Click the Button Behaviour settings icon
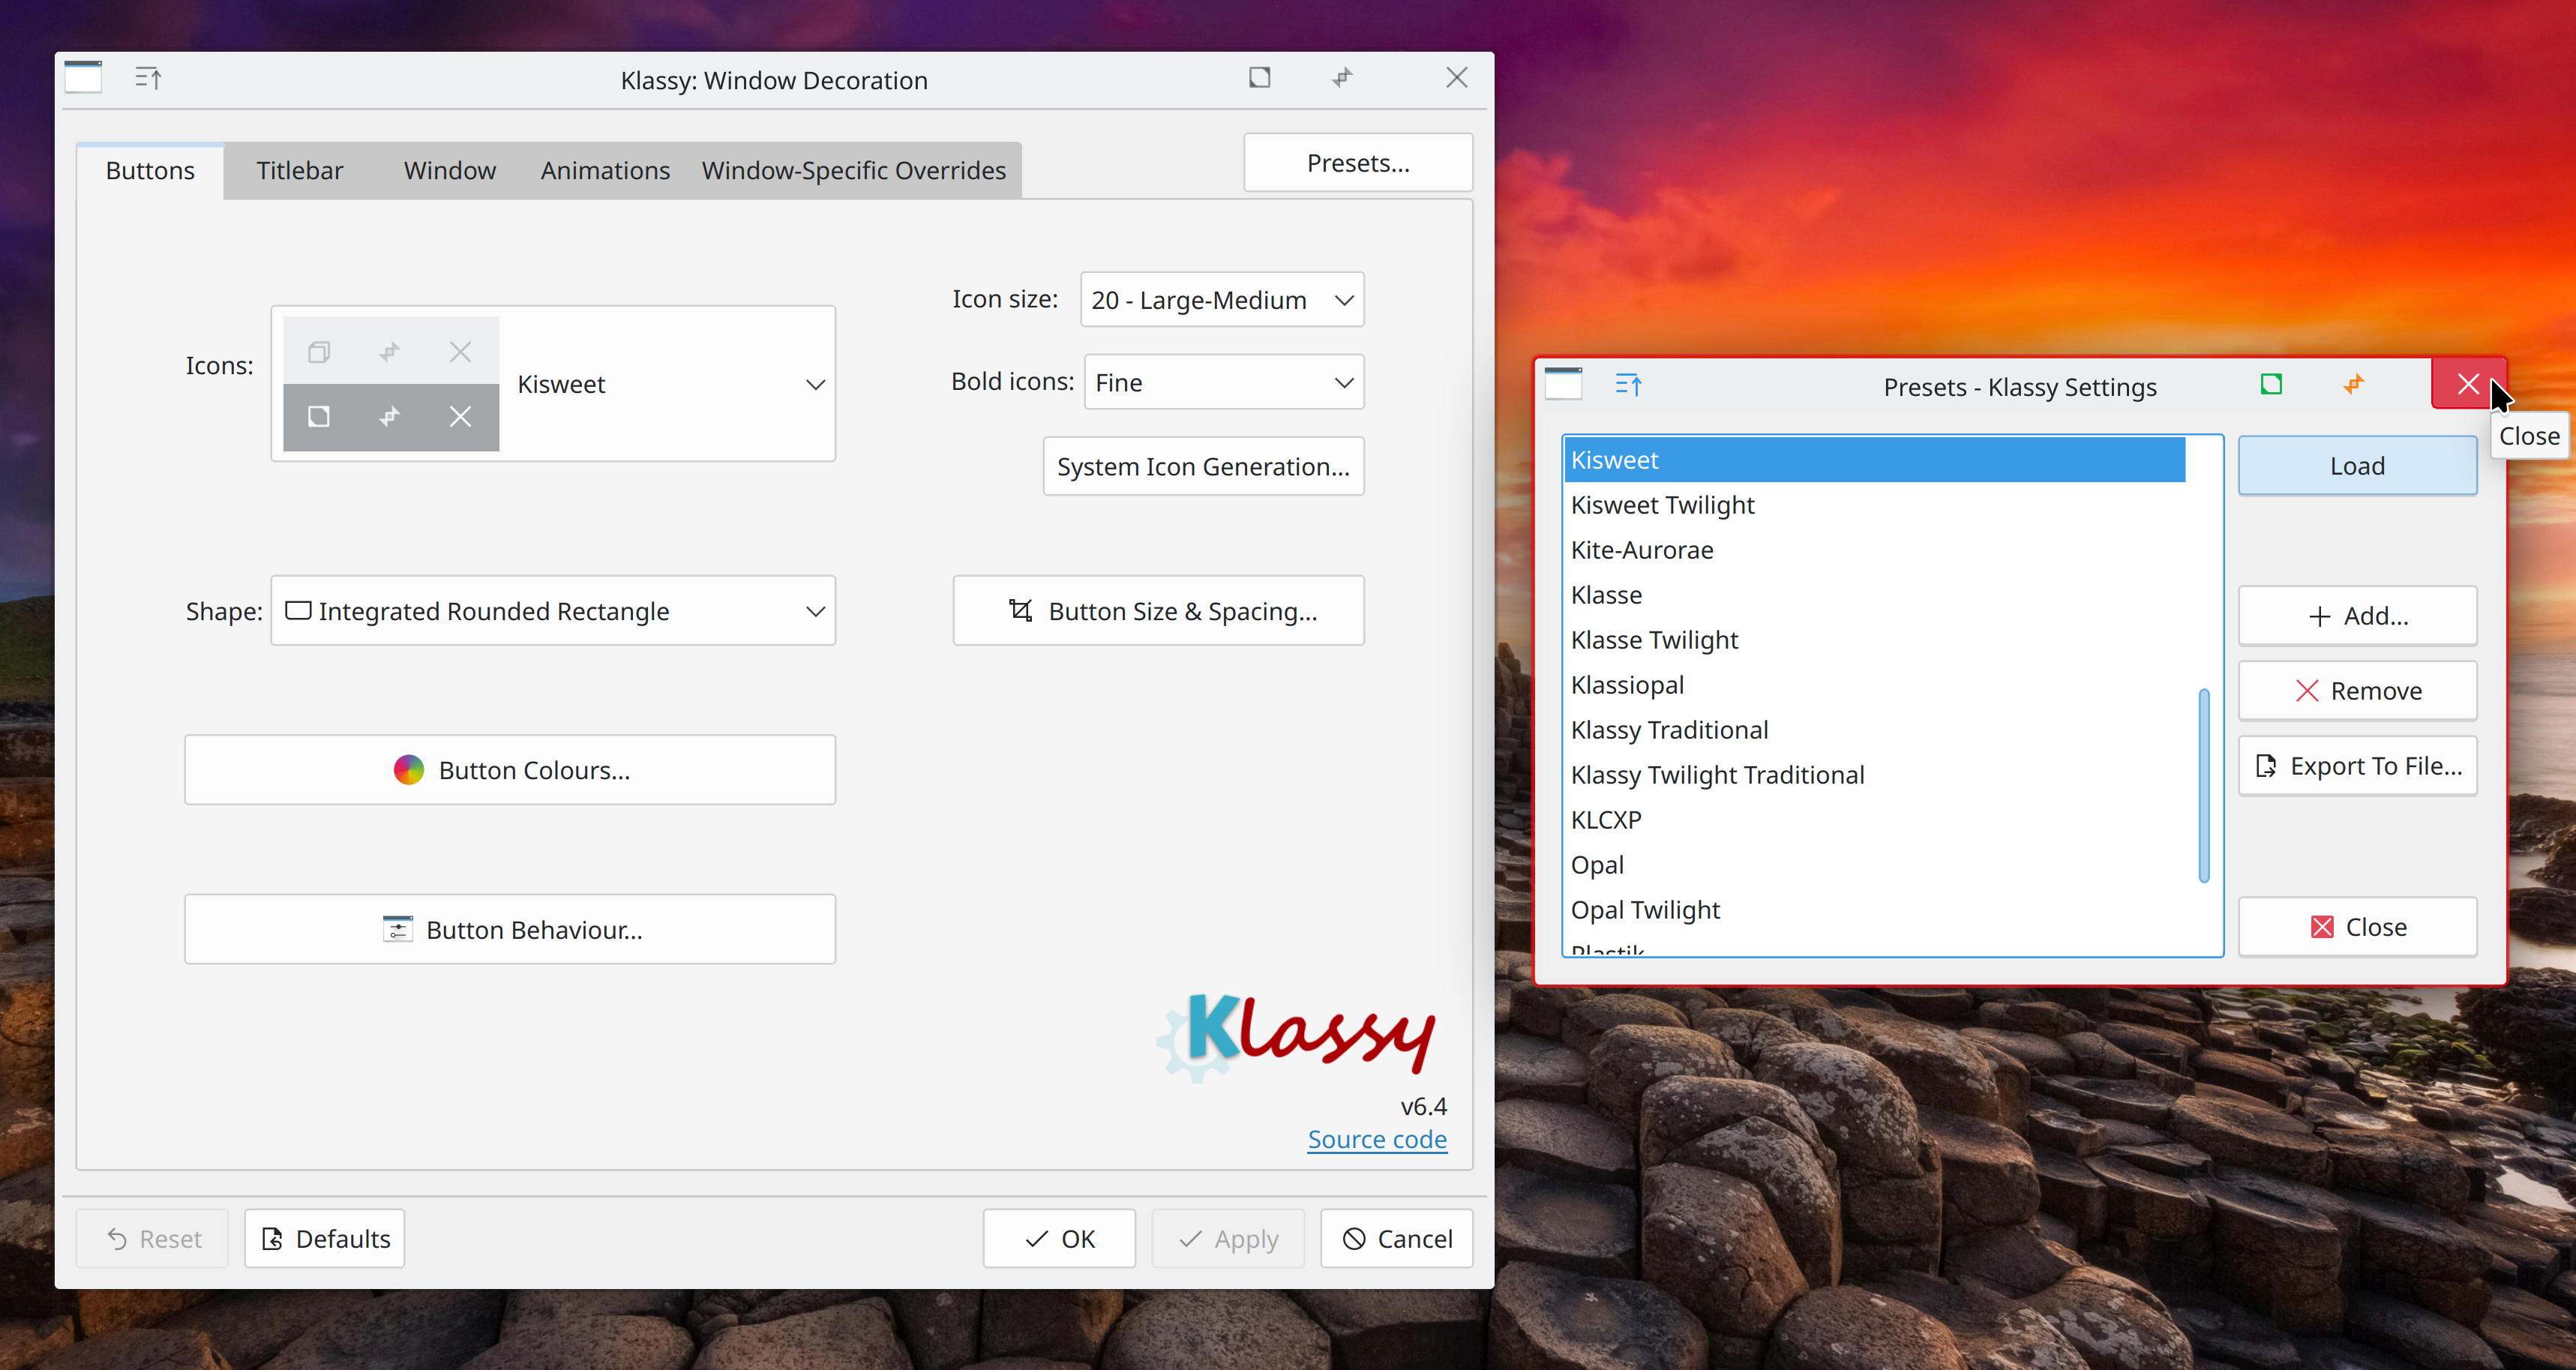Screen dimensions: 2576x1370 click(398, 930)
